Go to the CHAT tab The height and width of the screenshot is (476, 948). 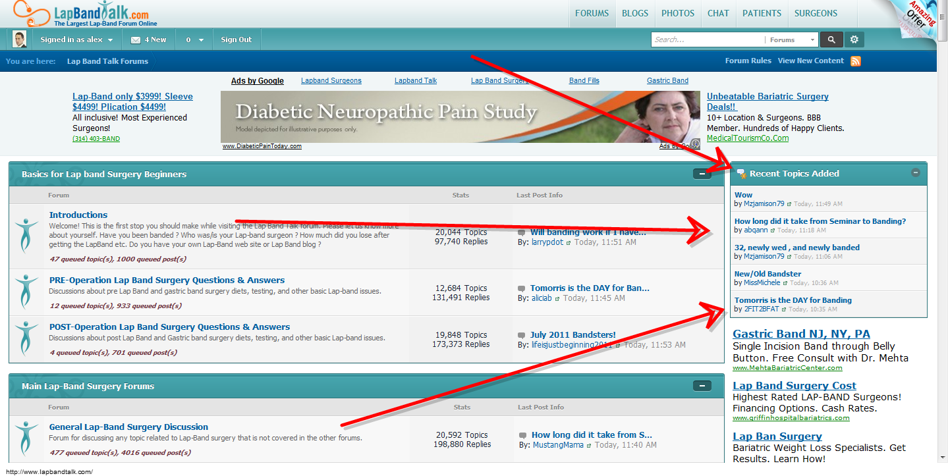pos(718,13)
